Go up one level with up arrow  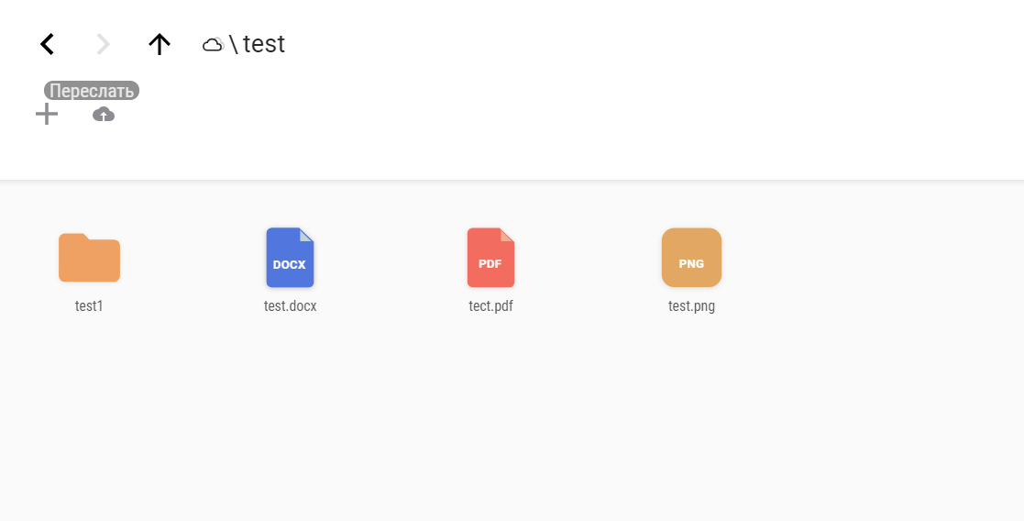click(x=160, y=44)
